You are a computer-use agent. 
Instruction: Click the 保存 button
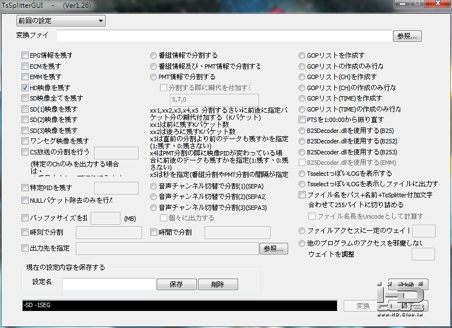click(177, 284)
